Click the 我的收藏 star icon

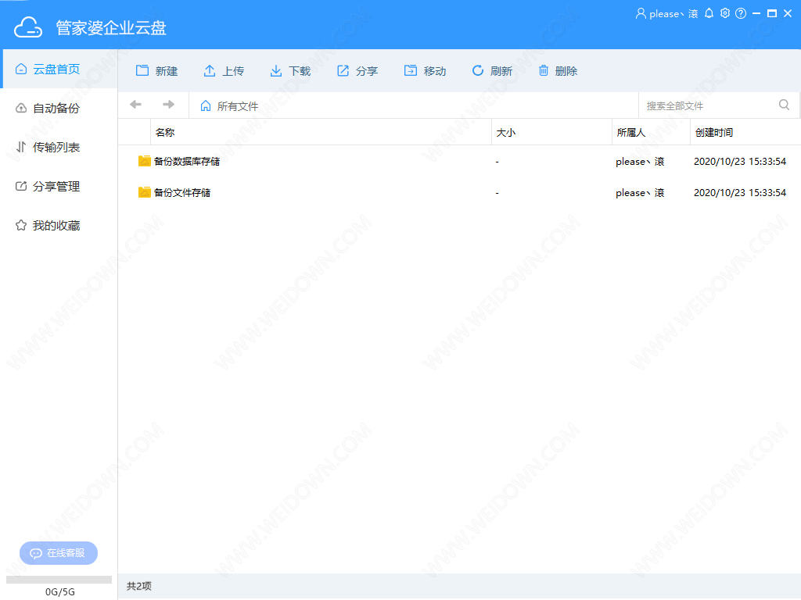click(x=21, y=226)
